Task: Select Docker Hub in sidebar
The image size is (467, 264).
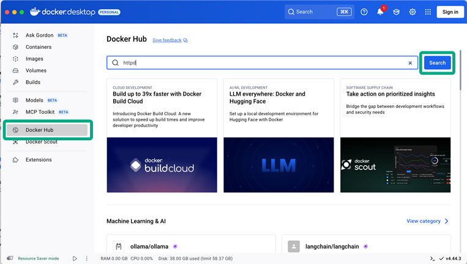Action: click(x=47, y=130)
